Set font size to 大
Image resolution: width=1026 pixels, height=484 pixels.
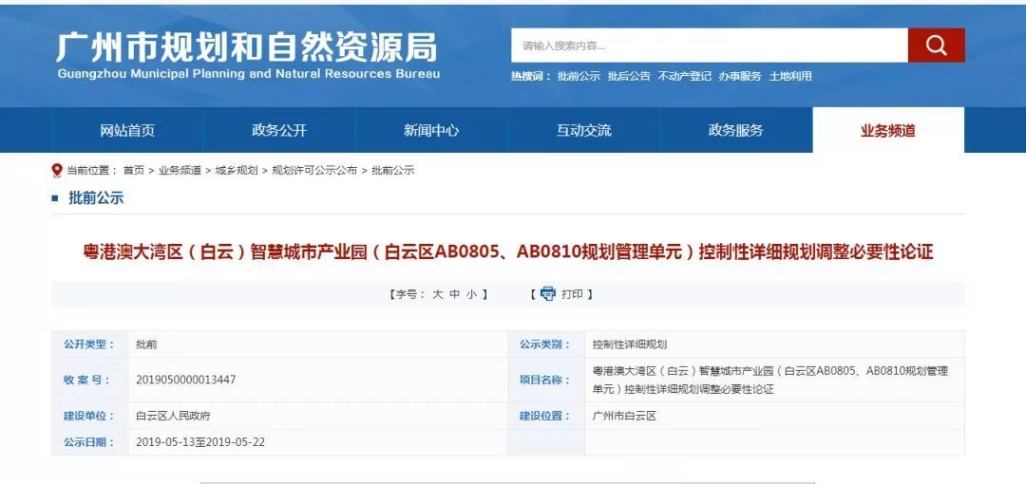(x=438, y=294)
